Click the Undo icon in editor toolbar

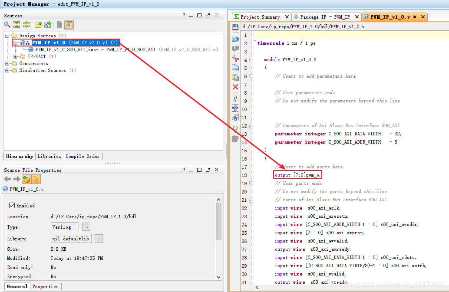tap(235, 39)
